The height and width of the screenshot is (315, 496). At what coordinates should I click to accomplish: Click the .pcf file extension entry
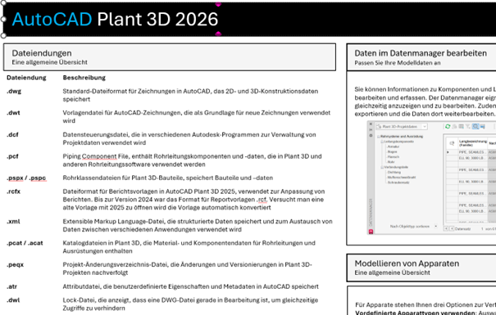click(x=12, y=156)
